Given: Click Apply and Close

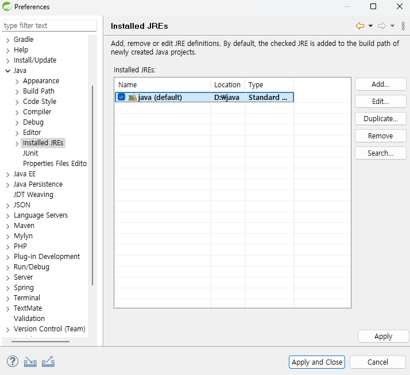Looking at the screenshot, I should pyautogui.click(x=317, y=362).
